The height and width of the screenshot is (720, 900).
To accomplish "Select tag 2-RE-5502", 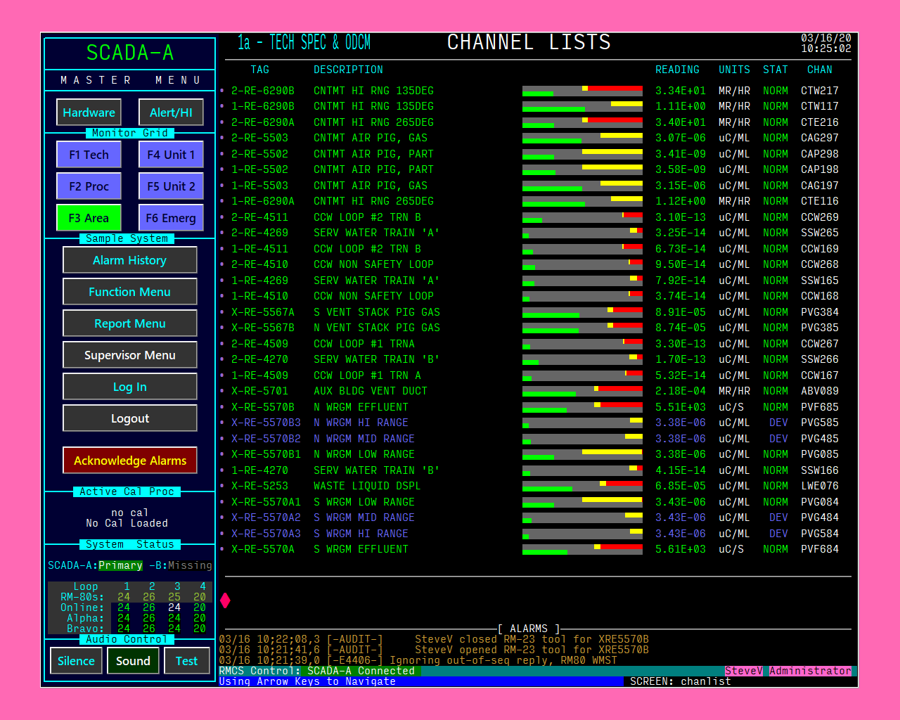I will point(259,154).
